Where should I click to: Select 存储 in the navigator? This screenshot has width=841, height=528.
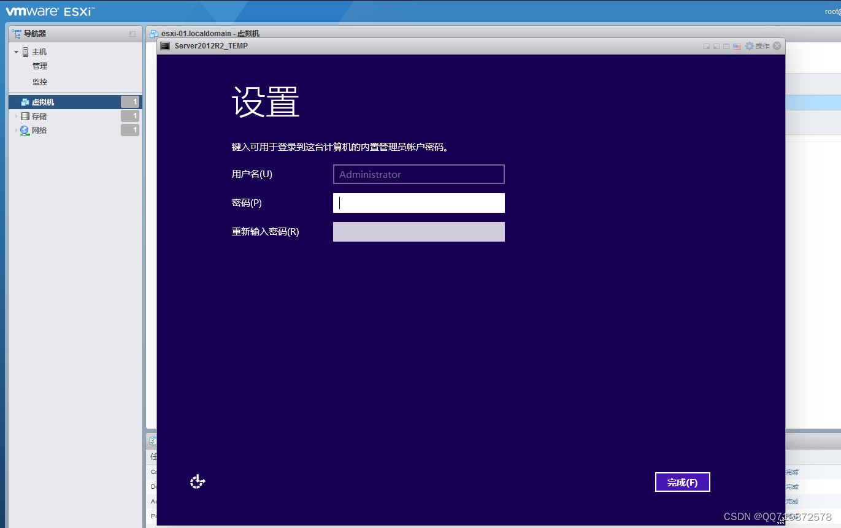39,116
